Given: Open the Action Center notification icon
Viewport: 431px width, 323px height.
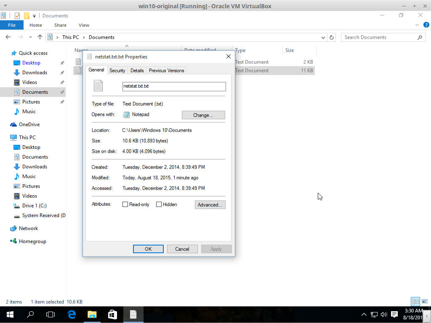Looking at the screenshot, I should pos(394,314).
